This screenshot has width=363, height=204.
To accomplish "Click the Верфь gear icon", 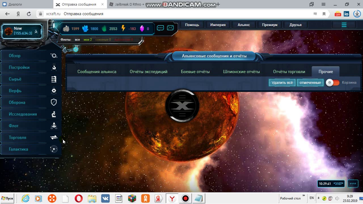I will click(54, 91).
